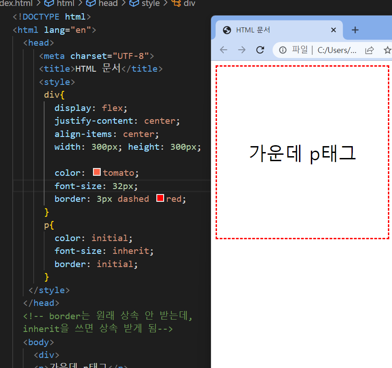Click the 'justify-content: center;' line

point(117,121)
